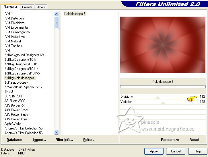Click Import... button

[x=39, y=140]
